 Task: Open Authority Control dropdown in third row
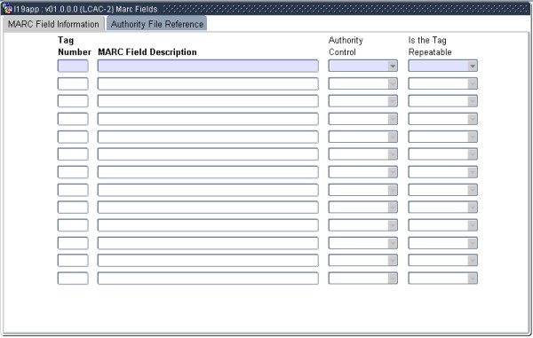(362, 101)
